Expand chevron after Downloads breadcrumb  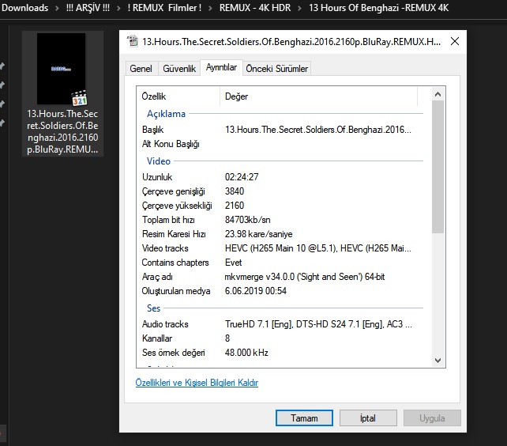point(57,8)
